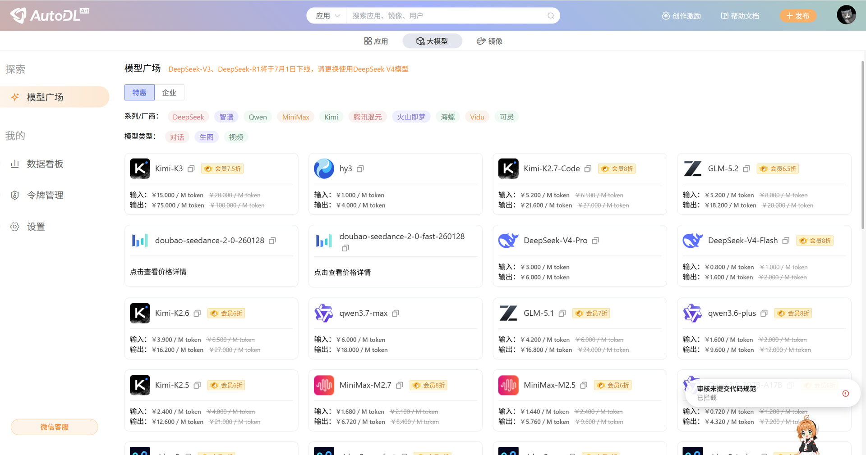Click the alert icon on the notification toast
This screenshot has width=866, height=455.
[x=846, y=394]
